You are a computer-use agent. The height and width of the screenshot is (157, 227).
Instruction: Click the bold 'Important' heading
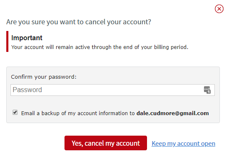pos(27,38)
